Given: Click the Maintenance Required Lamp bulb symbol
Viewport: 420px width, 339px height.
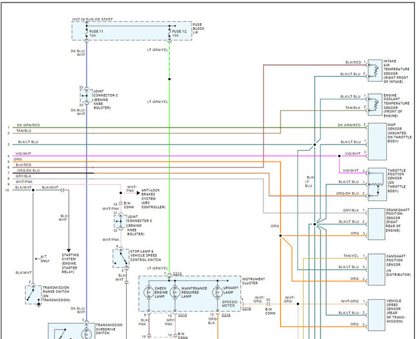Looking at the screenshot, I should [x=175, y=293].
